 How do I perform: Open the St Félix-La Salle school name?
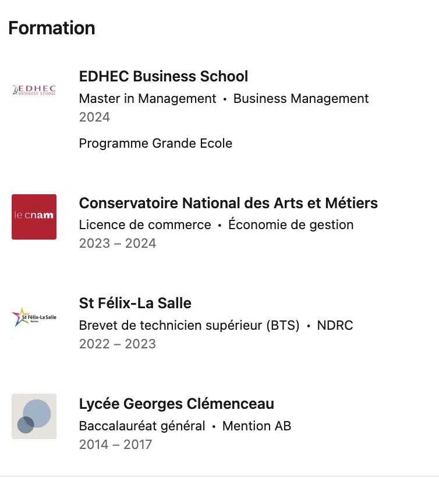[x=135, y=303]
